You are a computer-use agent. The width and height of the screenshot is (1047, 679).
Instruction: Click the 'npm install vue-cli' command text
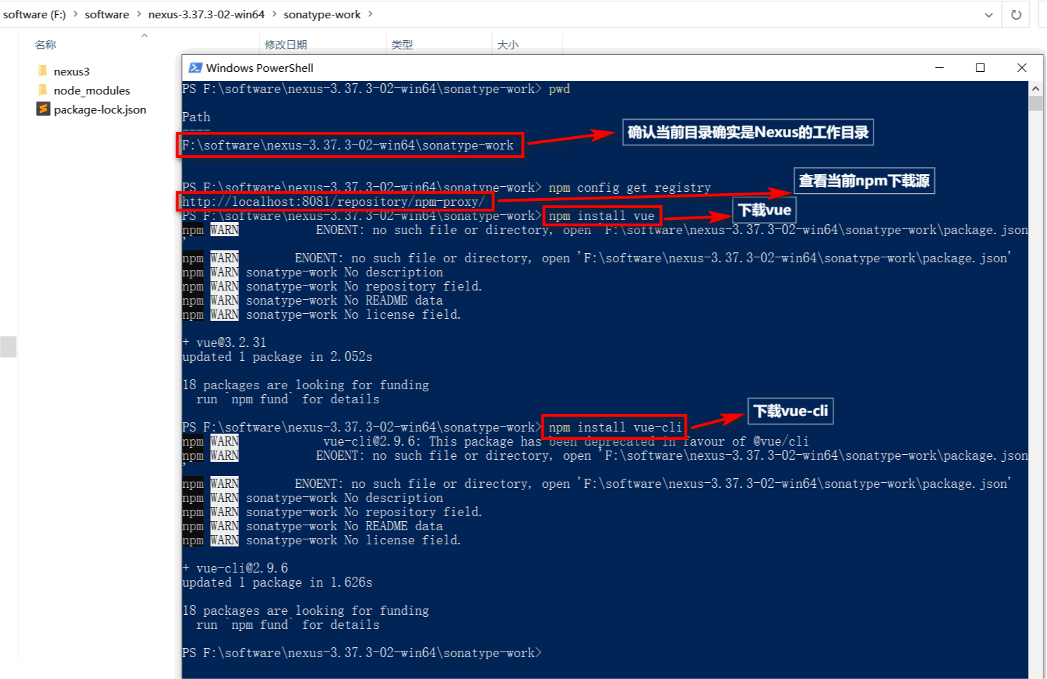(616, 427)
